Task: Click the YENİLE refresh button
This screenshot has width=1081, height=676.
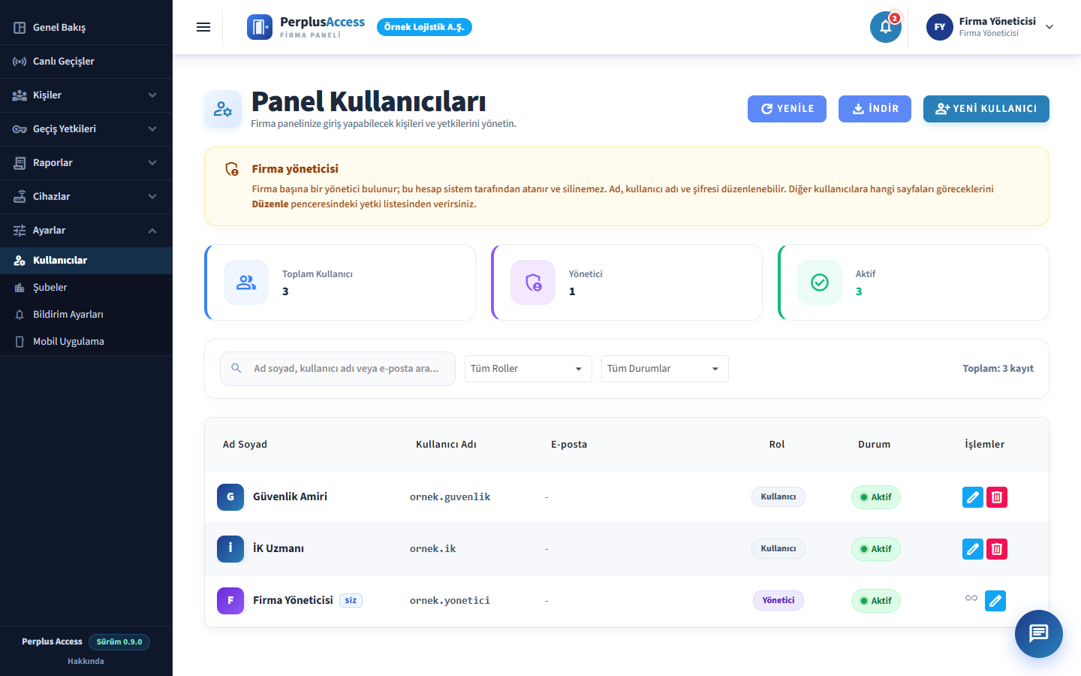Action: pos(787,109)
